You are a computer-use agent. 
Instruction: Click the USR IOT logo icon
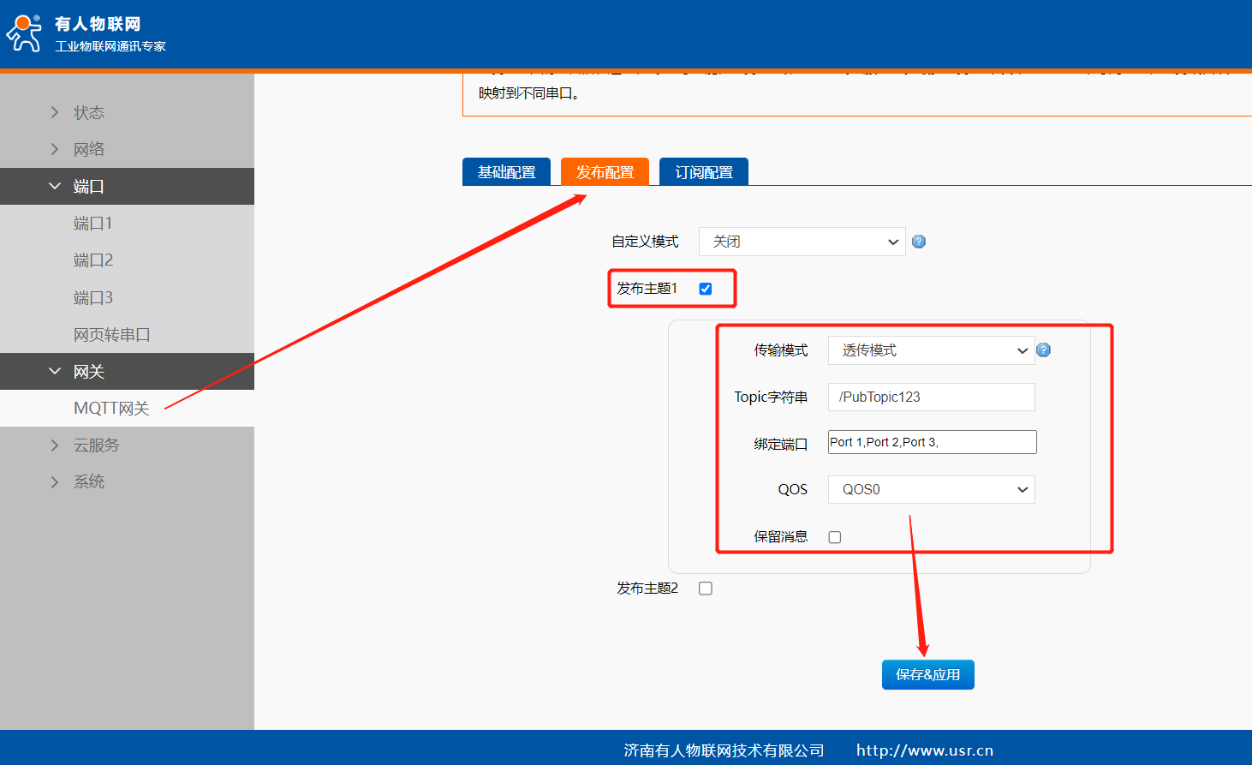click(24, 33)
